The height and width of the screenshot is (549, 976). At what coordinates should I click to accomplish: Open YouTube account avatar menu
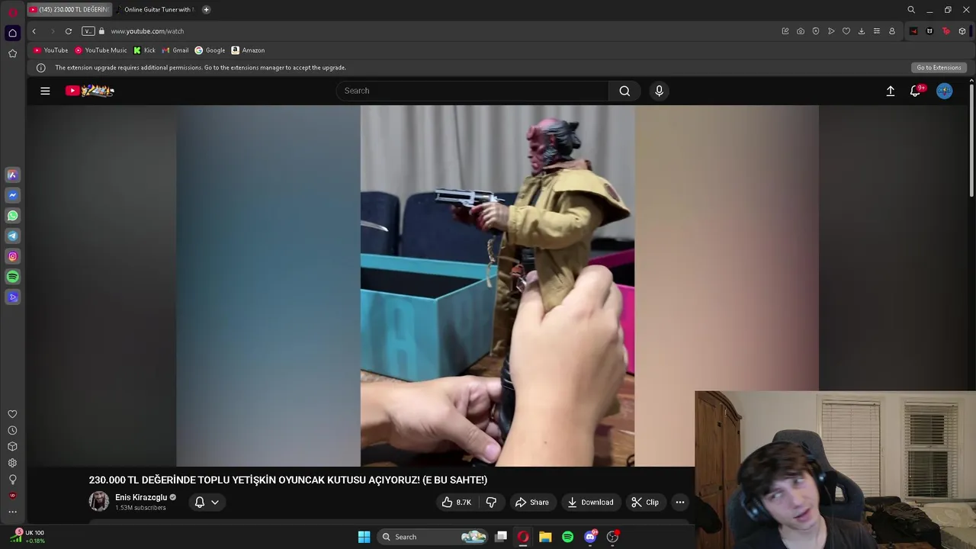(x=944, y=91)
